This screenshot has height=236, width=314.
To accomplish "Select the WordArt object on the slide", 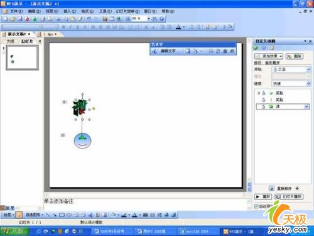I will (80, 108).
